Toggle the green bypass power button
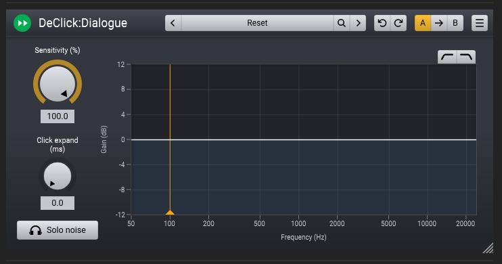The height and width of the screenshot is (264, 502). click(x=22, y=23)
